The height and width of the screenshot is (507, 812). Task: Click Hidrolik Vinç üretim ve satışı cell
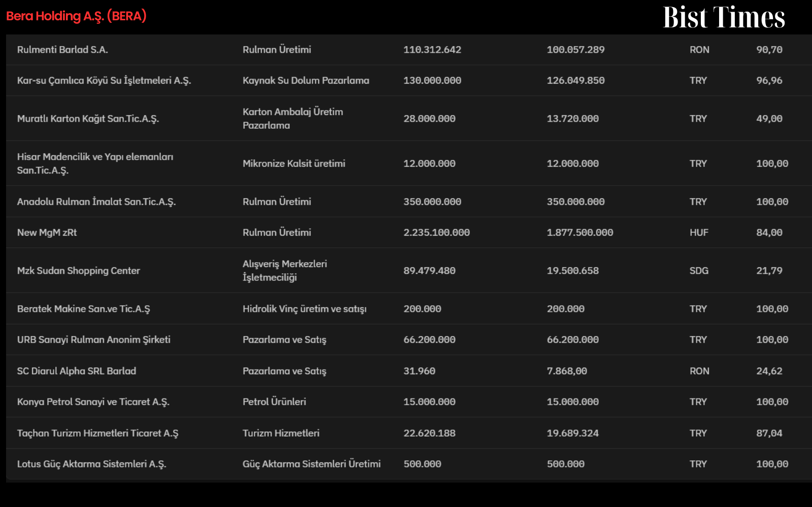304,309
